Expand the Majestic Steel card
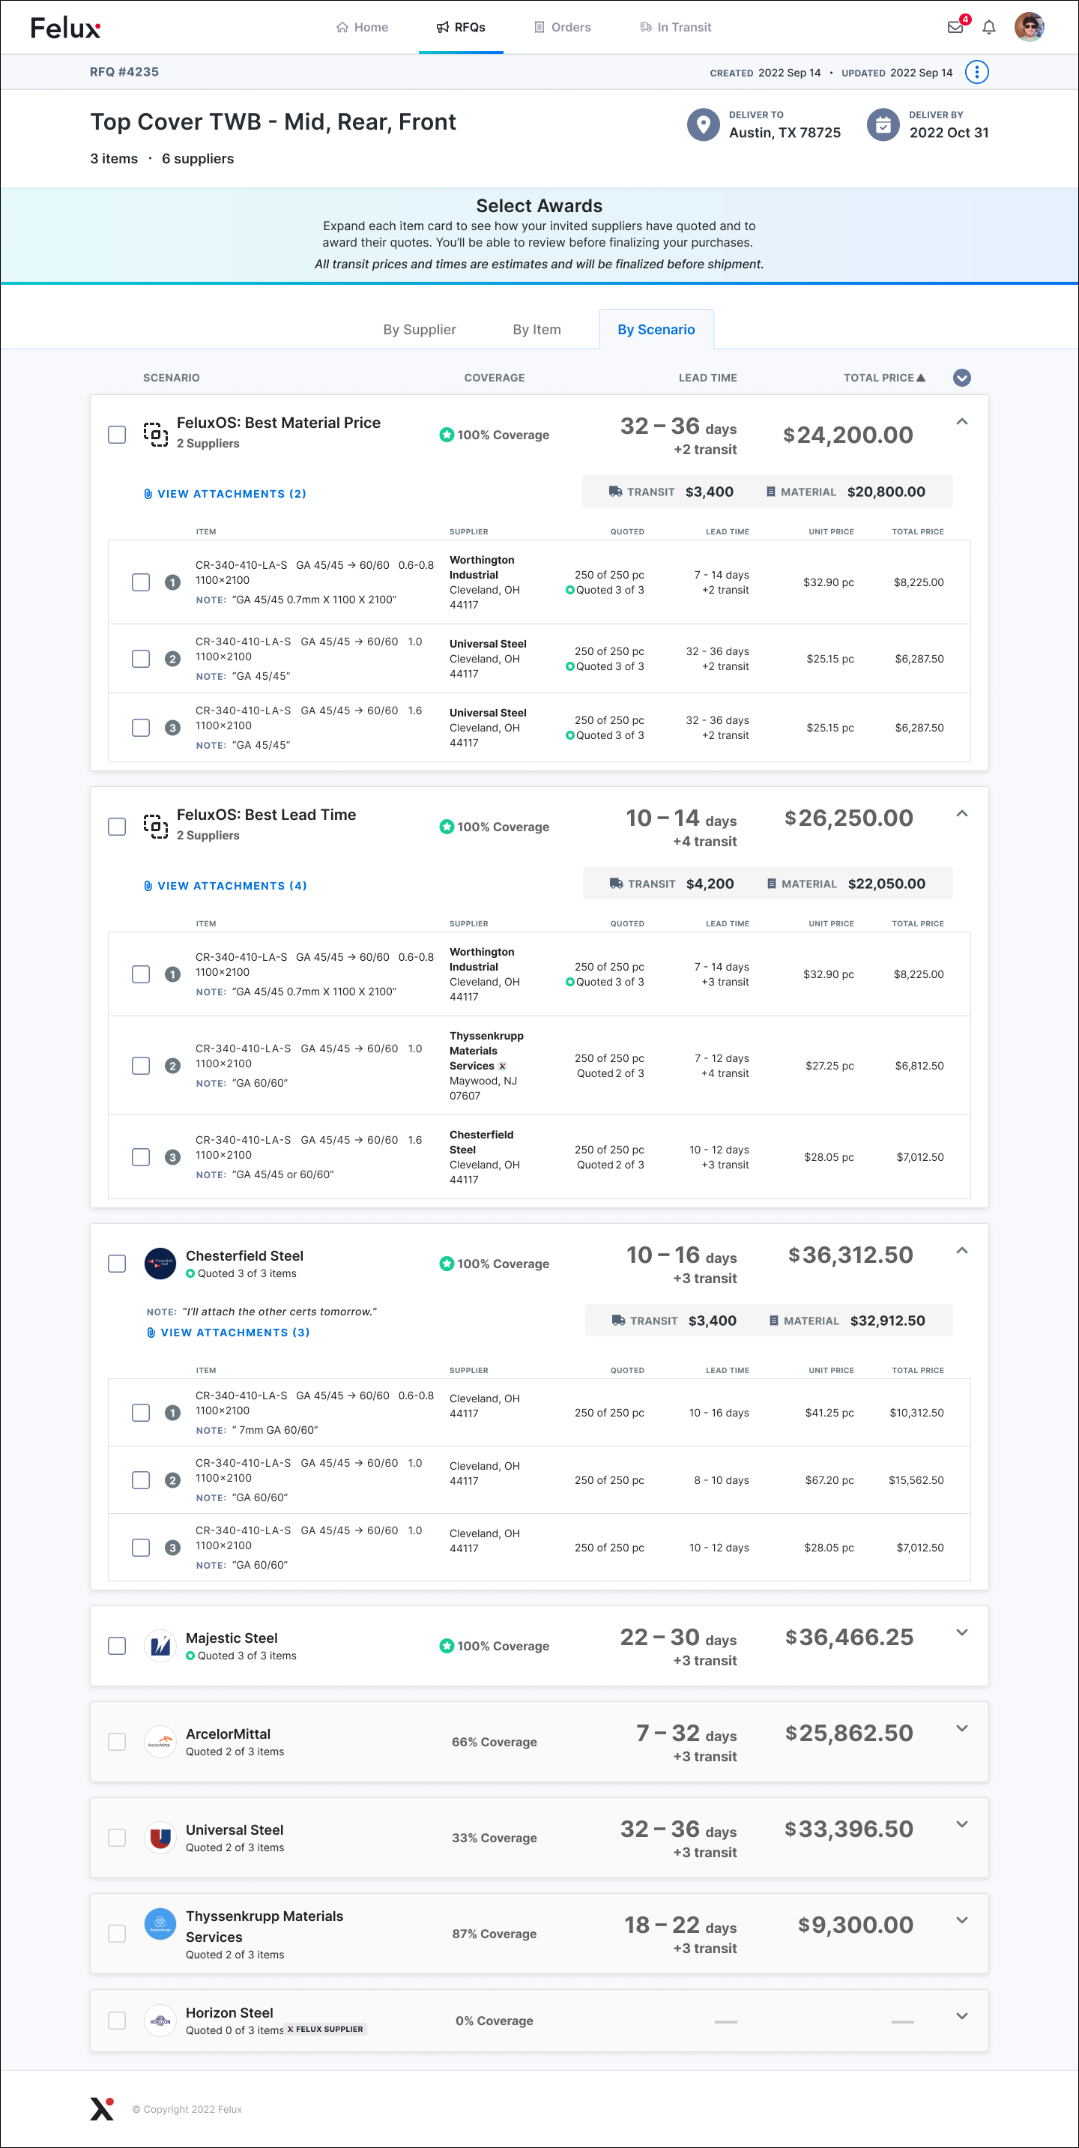1079x2148 pixels. [x=961, y=1632]
